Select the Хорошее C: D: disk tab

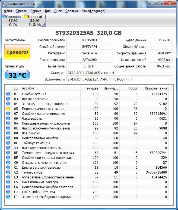pos(13,20)
